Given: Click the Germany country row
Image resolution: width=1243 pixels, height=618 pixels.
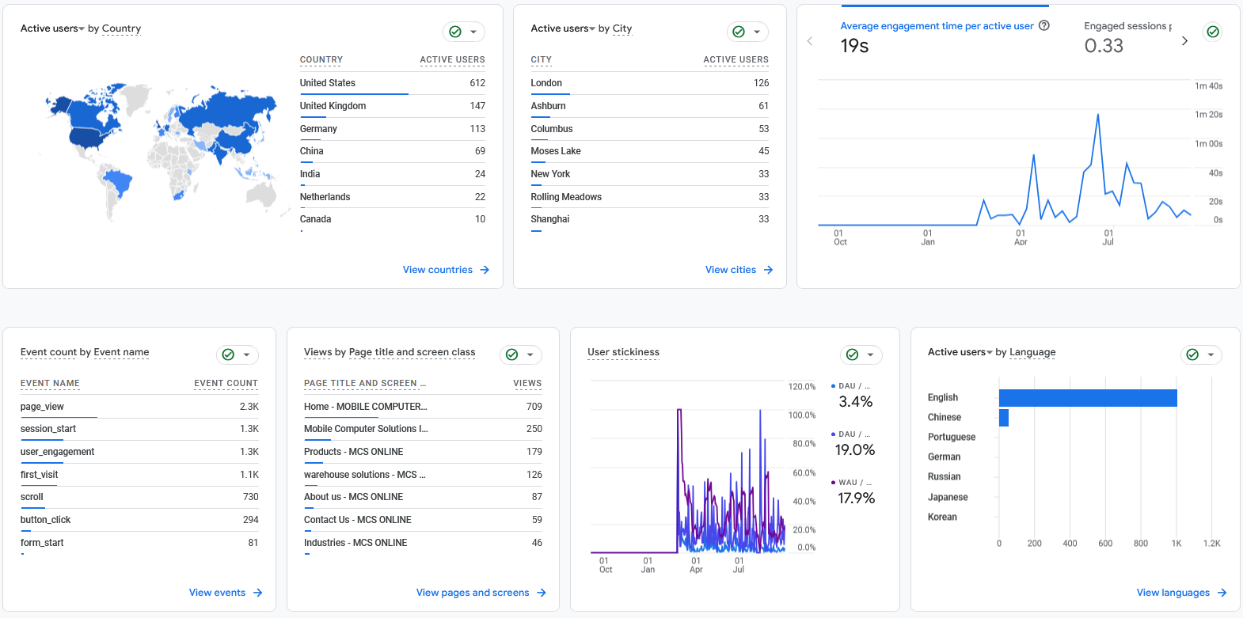Looking at the screenshot, I should pos(393,129).
